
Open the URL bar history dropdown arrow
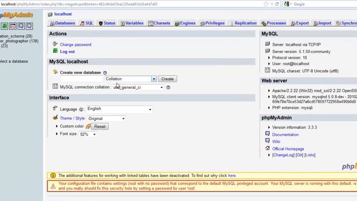tap(272, 4)
